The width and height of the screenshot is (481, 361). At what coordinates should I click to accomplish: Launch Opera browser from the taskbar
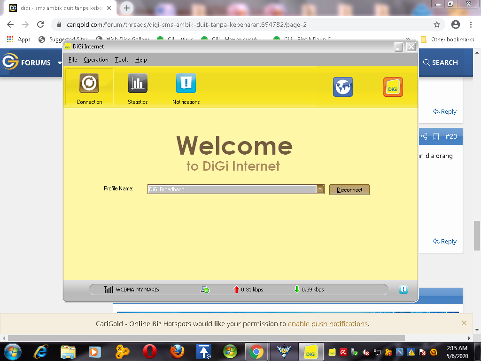(x=150, y=352)
